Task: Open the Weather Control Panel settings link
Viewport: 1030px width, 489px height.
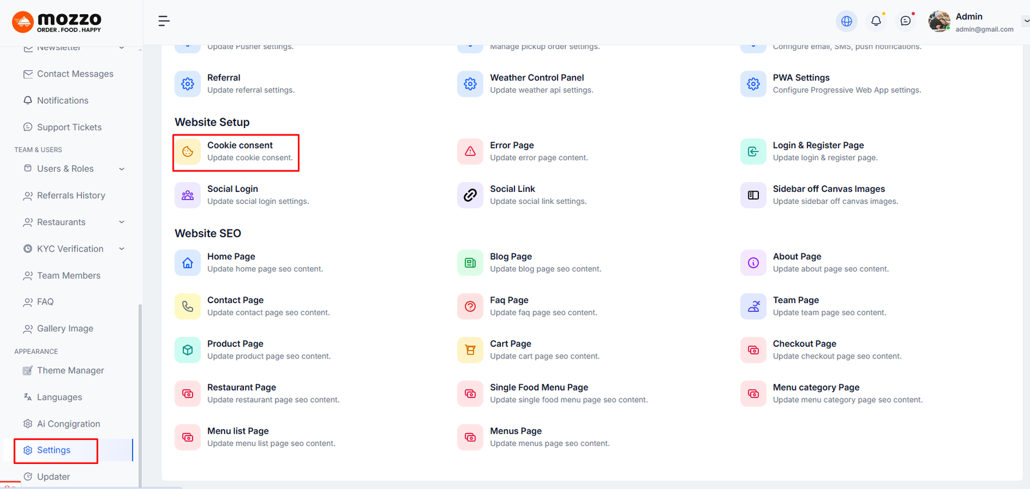Action: 537,78
